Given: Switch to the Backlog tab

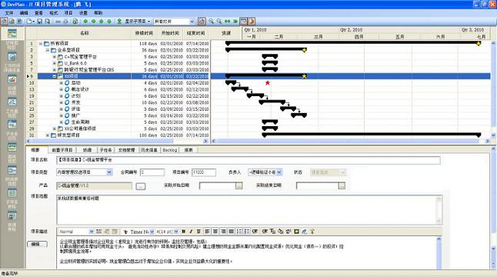Looking at the screenshot, I should coord(169,150).
